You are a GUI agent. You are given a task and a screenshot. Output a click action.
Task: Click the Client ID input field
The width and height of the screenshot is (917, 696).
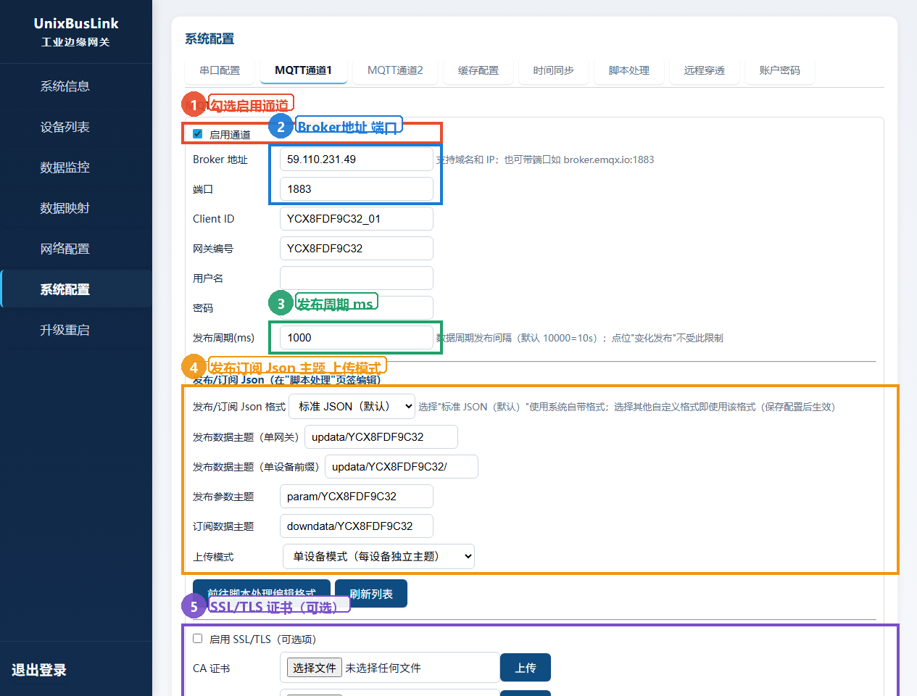coord(357,219)
